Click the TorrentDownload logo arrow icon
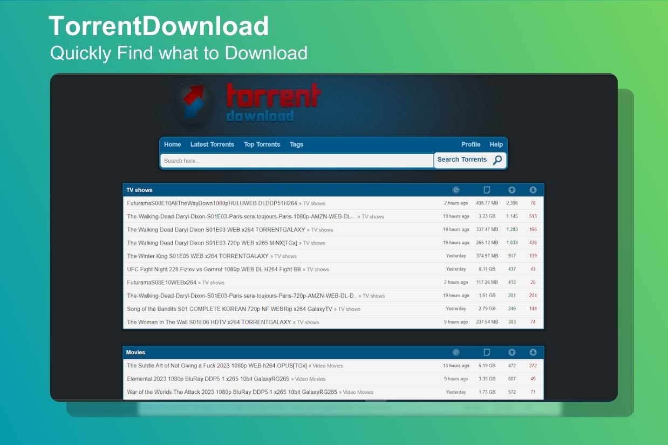Image resolution: width=668 pixels, height=445 pixels. [x=192, y=102]
